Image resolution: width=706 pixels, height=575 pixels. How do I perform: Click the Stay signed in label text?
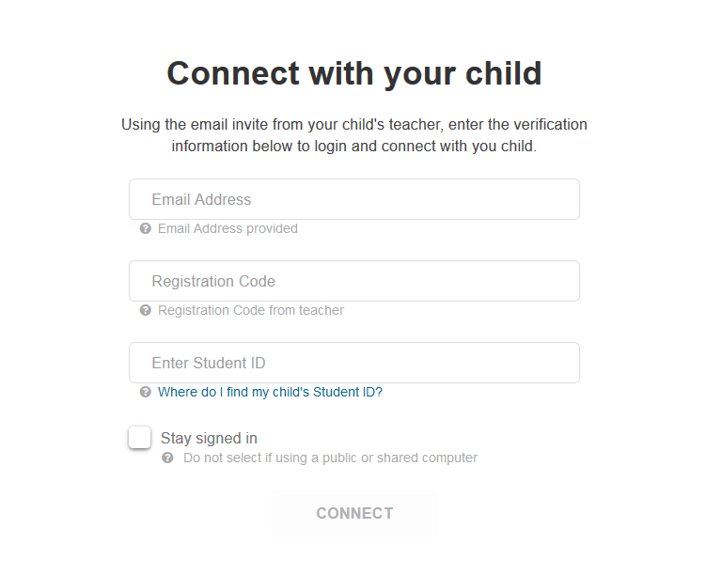pyautogui.click(x=209, y=438)
